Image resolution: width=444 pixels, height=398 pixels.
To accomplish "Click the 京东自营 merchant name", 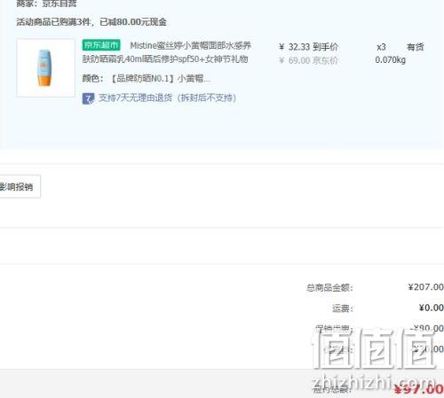I will pyautogui.click(x=59, y=4).
